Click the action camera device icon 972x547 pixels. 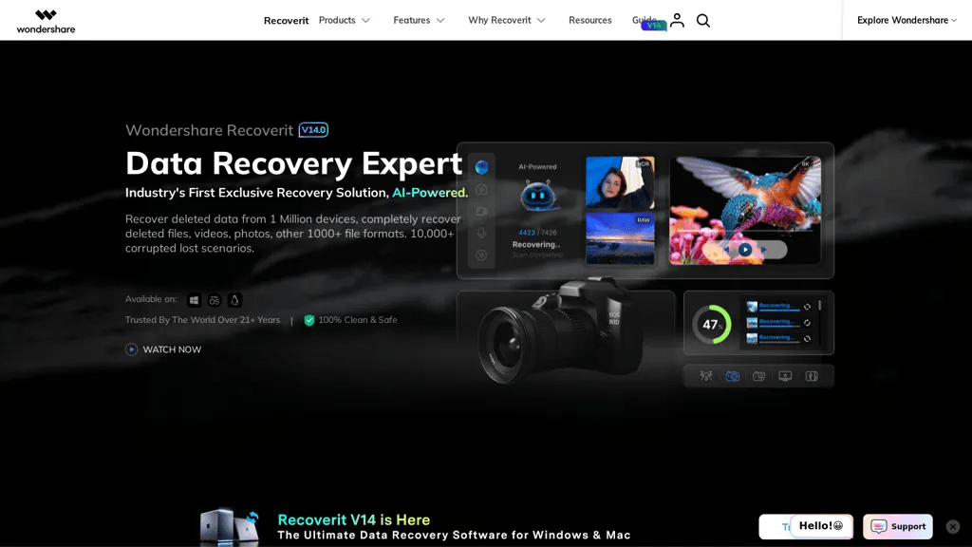(x=758, y=376)
